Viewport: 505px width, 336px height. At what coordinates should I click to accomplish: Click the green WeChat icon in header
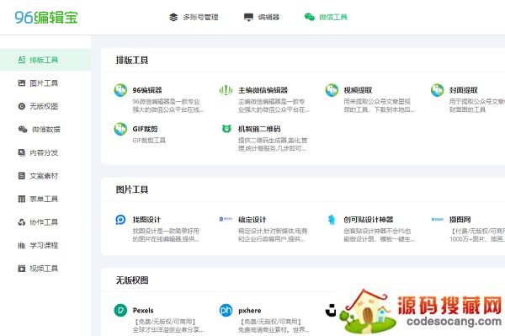pos(310,17)
